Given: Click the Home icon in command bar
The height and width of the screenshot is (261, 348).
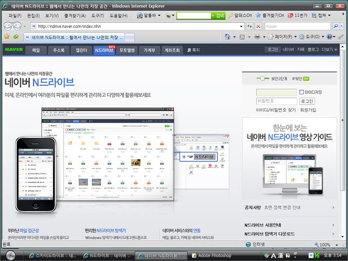Looking at the screenshot, I should click(x=228, y=37).
